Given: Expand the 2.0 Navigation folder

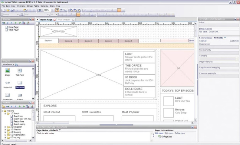Looking at the screenshot, I should coord(5,127).
